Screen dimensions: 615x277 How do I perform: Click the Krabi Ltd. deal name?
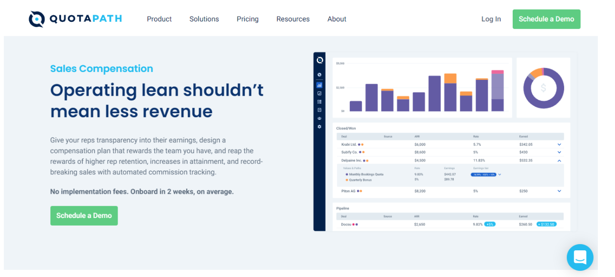tap(349, 144)
